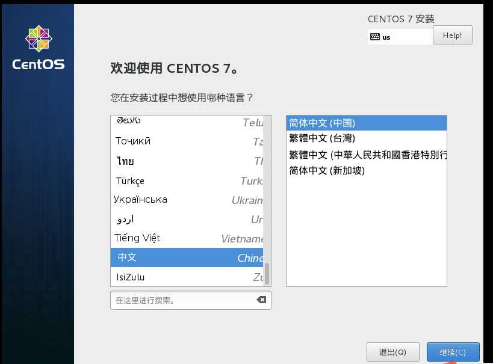Select Tiếng Việt language row
The image size is (493, 364).
[x=187, y=238]
